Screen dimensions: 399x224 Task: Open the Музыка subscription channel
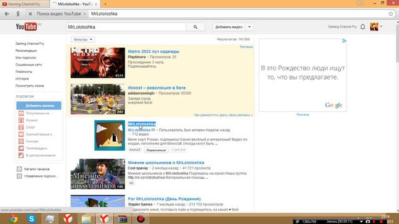point(32,120)
